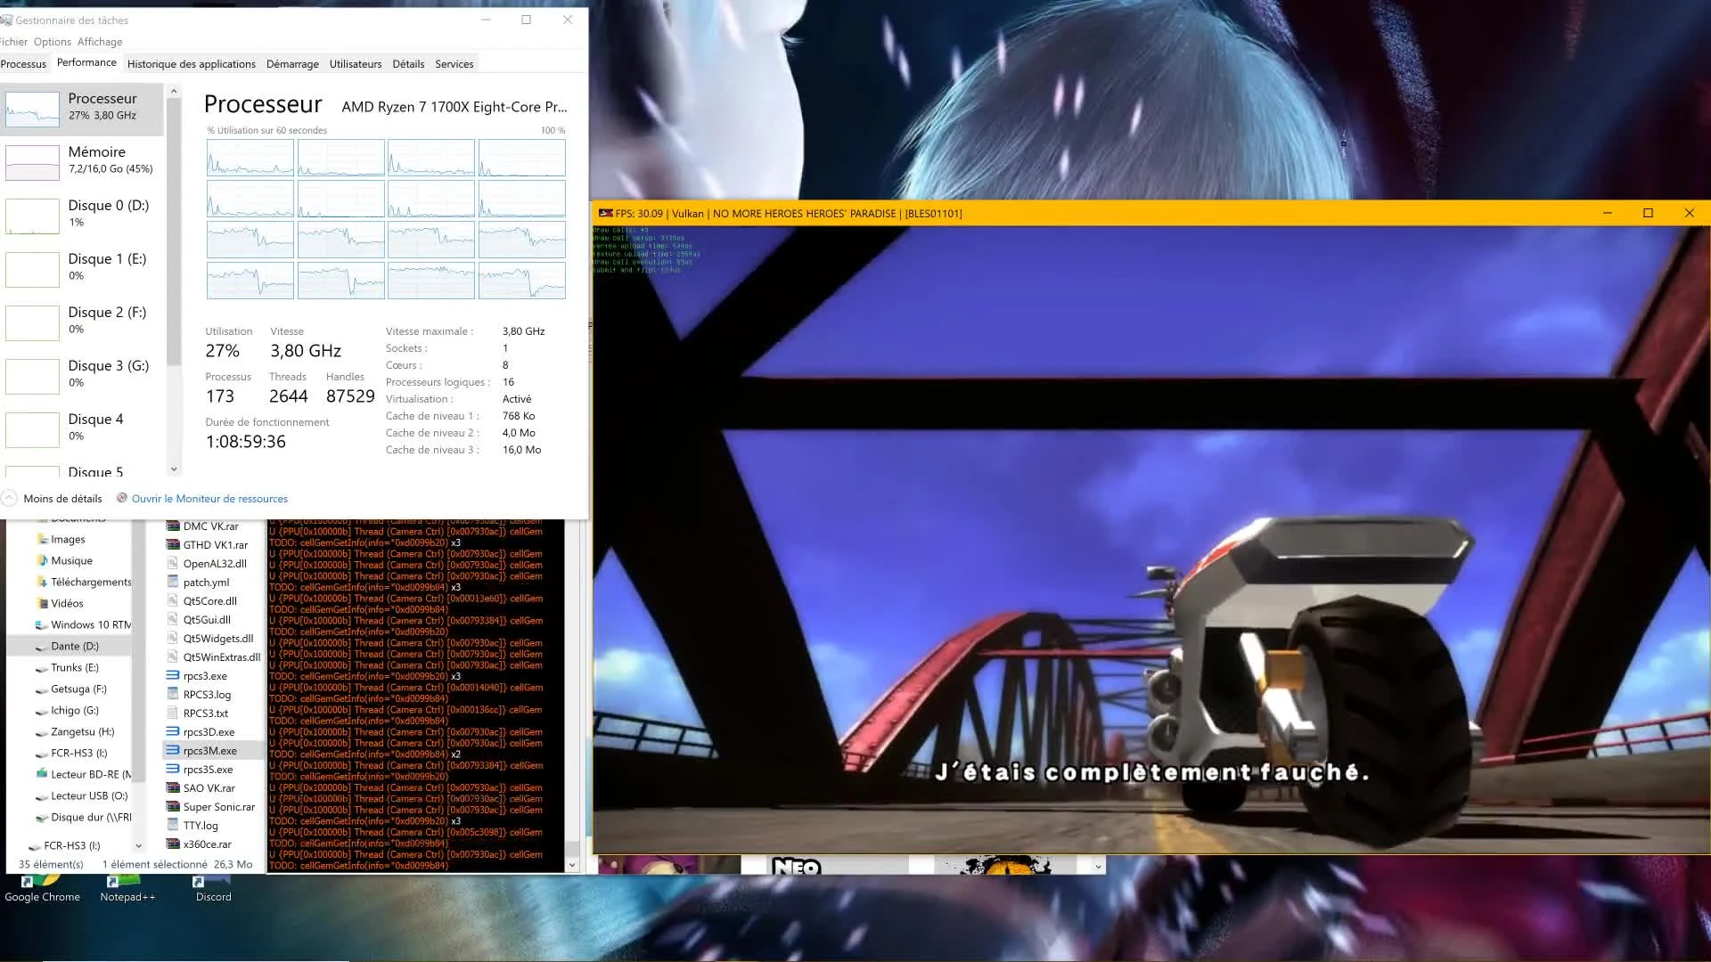The height and width of the screenshot is (962, 1711).
Task: Select Dante (D:) drive in navigation tree
Action: click(75, 647)
